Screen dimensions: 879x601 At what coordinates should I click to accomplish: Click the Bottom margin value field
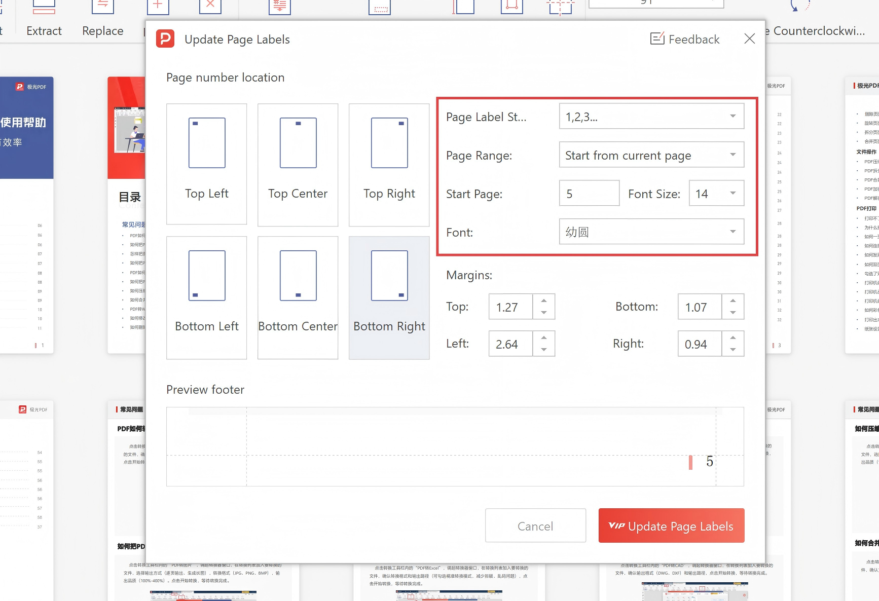(700, 307)
